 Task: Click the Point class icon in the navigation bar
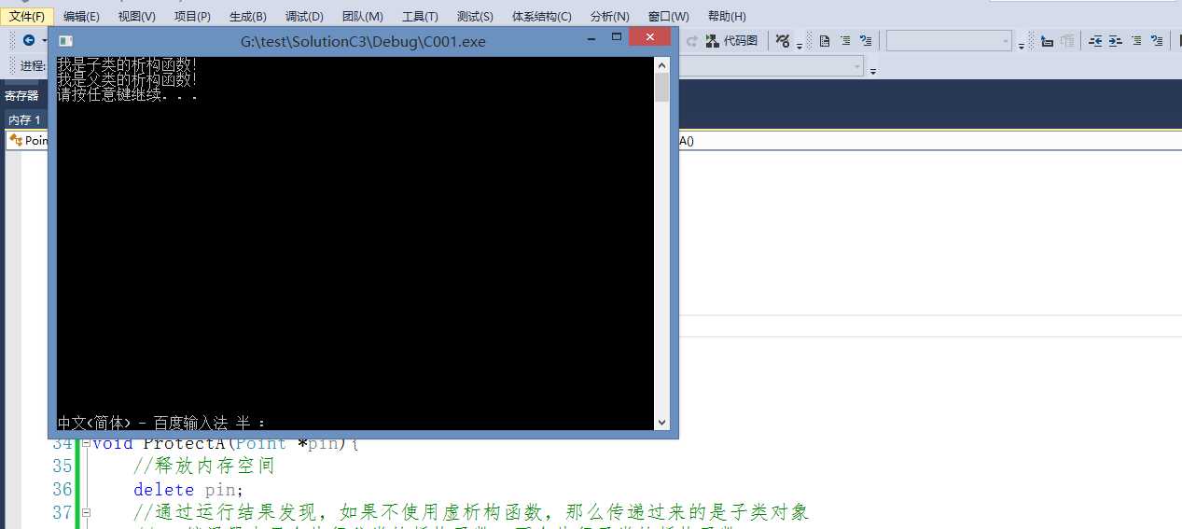(16, 140)
